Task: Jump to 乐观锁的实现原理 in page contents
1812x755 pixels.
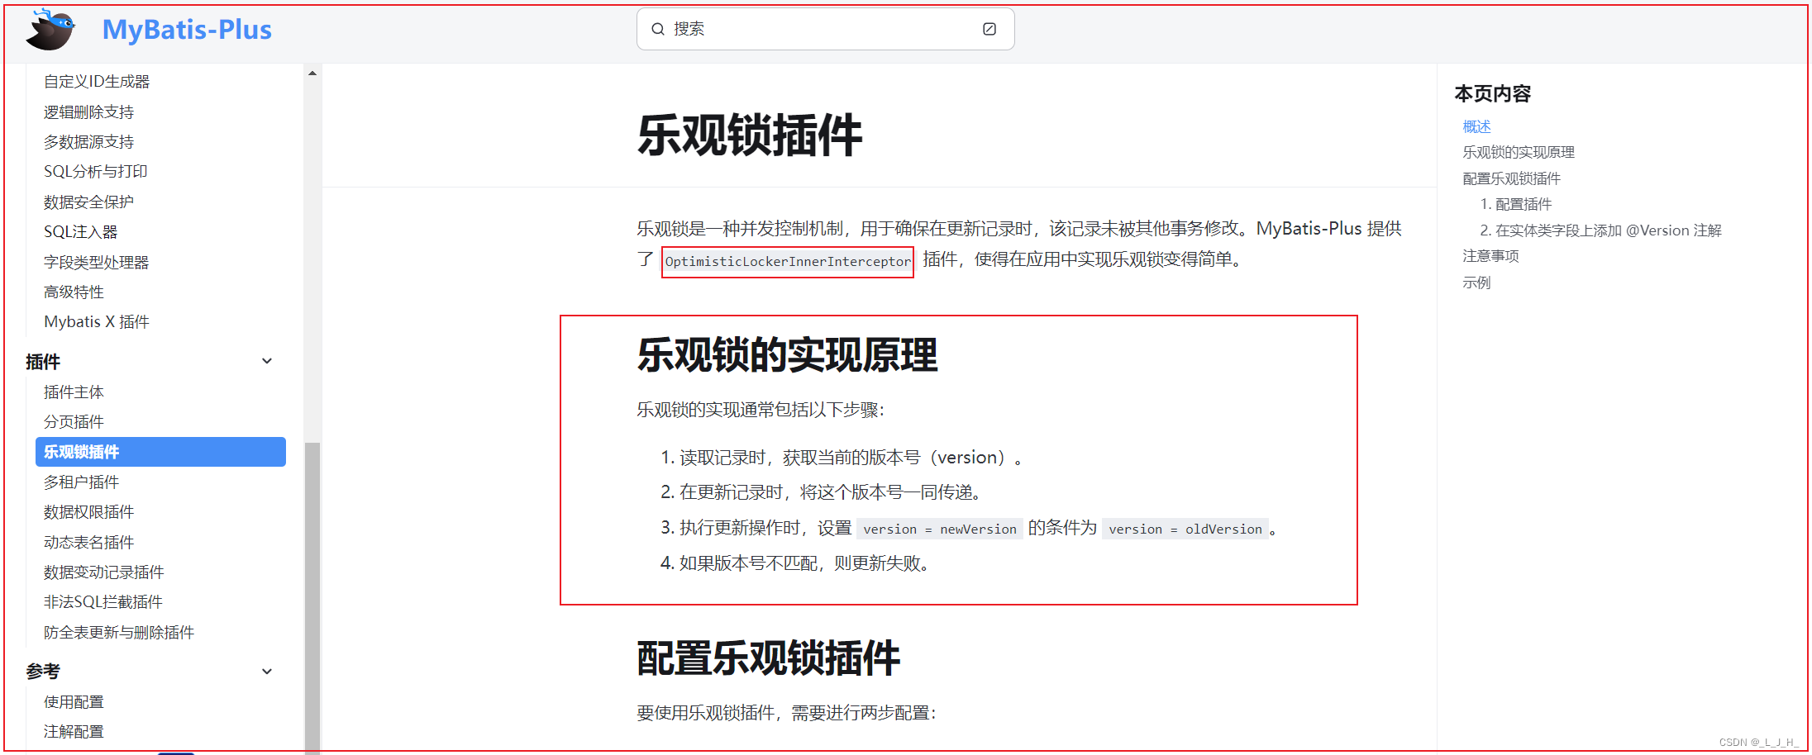Action: pyautogui.click(x=1519, y=152)
